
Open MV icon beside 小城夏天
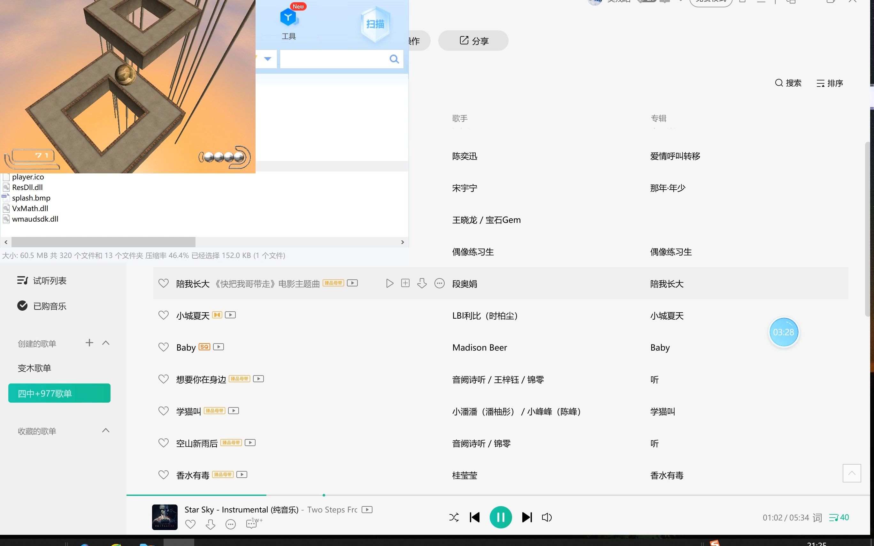click(230, 315)
